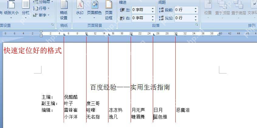The height and width of the screenshot is (128, 257).
Task: Click the first-line indent marker on ruler
Action: click(41, 32)
